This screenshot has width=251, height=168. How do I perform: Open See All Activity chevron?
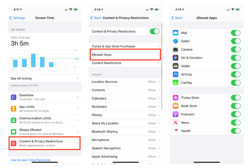(x=78, y=78)
